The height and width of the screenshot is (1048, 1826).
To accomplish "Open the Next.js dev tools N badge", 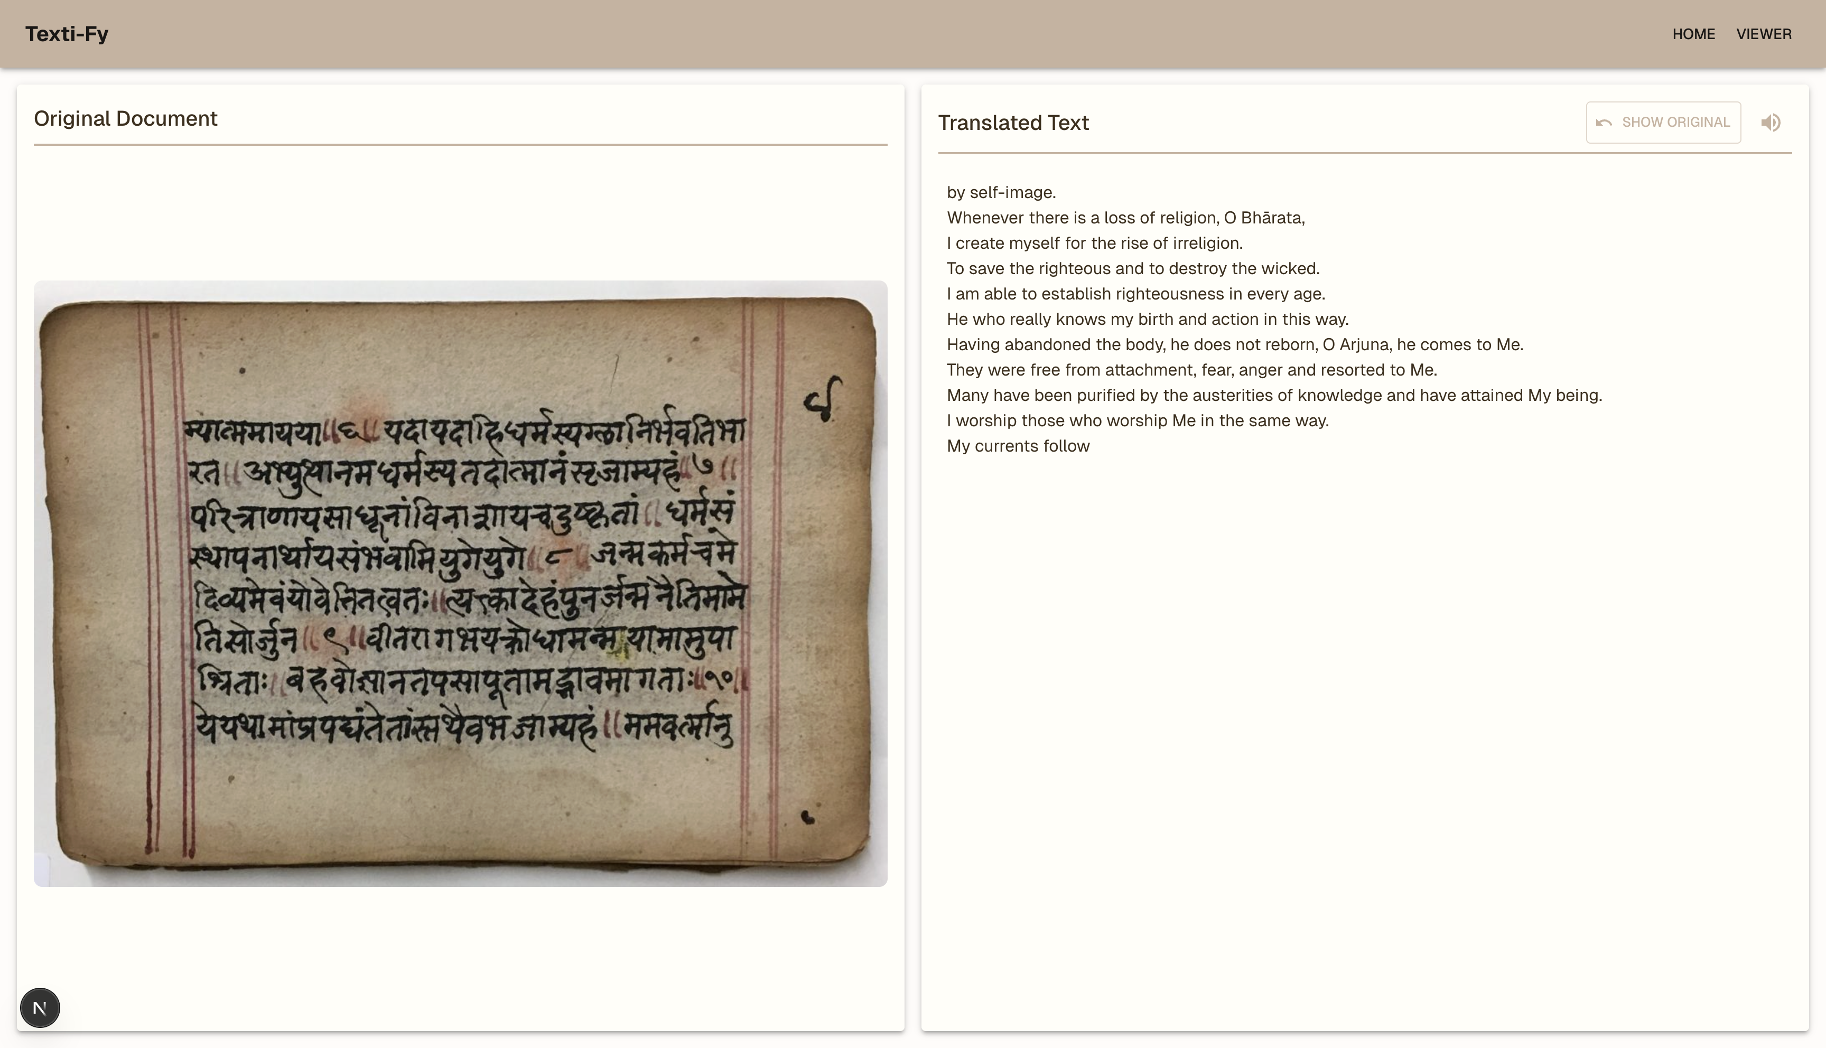I will click(x=40, y=1007).
